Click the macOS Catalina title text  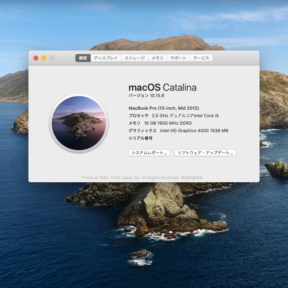163,87
